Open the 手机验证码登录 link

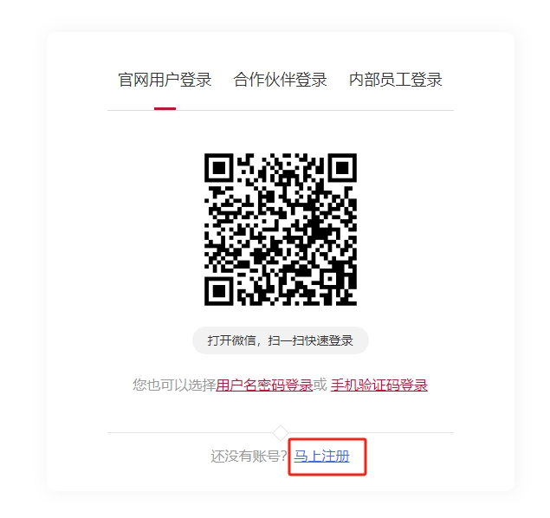tap(379, 385)
